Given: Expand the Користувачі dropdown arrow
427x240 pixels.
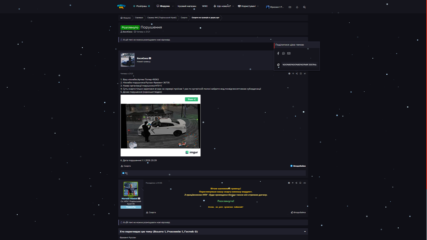Looking at the screenshot, I should click(258, 6).
